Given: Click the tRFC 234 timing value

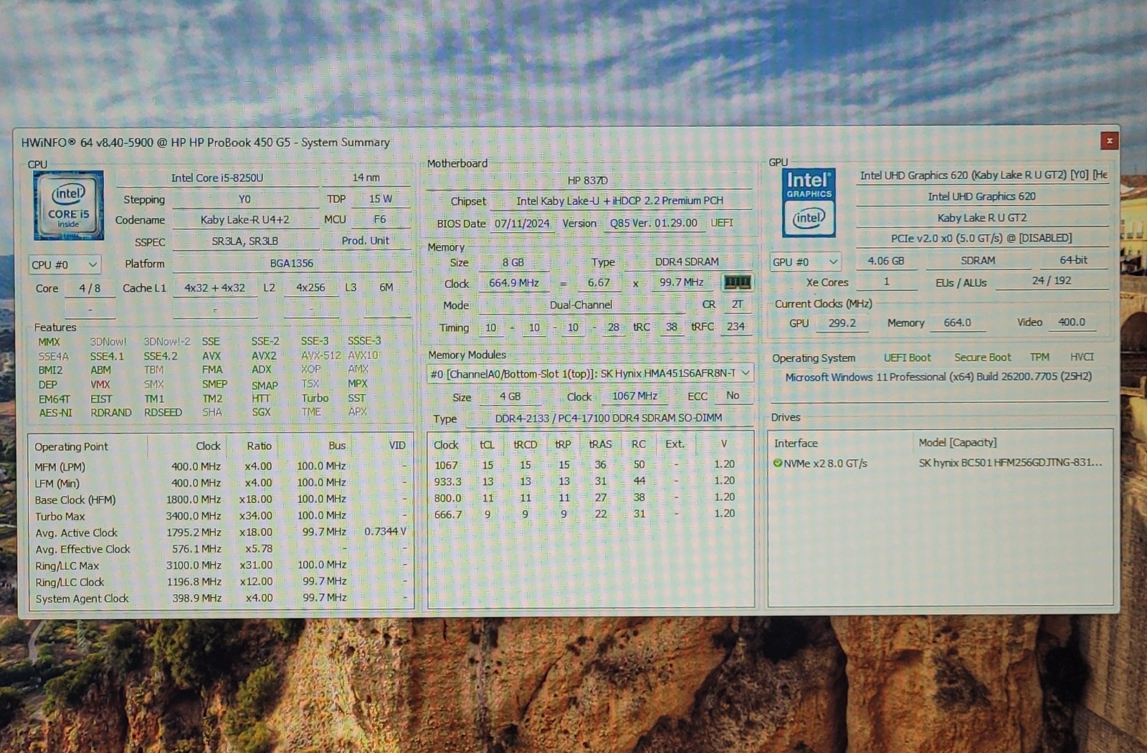Looking at the screenshot, I should (736, 327).
